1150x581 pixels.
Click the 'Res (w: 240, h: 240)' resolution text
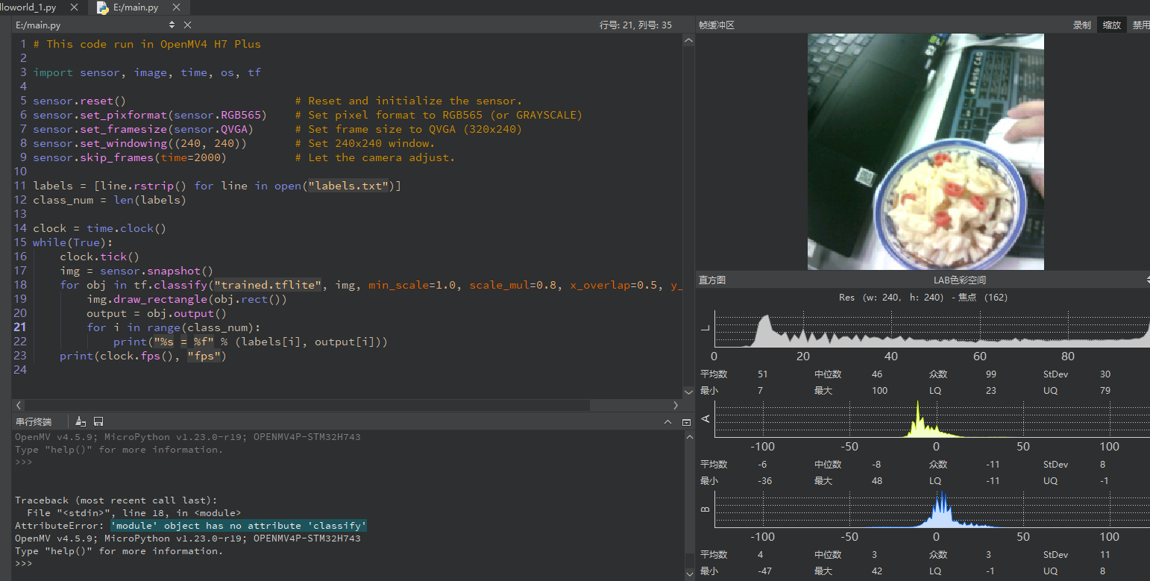point(891,297)
